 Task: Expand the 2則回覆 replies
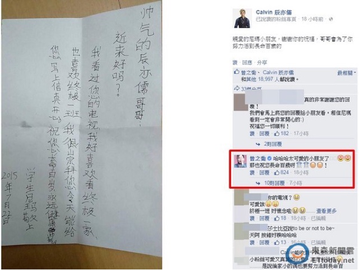(273, 144)
